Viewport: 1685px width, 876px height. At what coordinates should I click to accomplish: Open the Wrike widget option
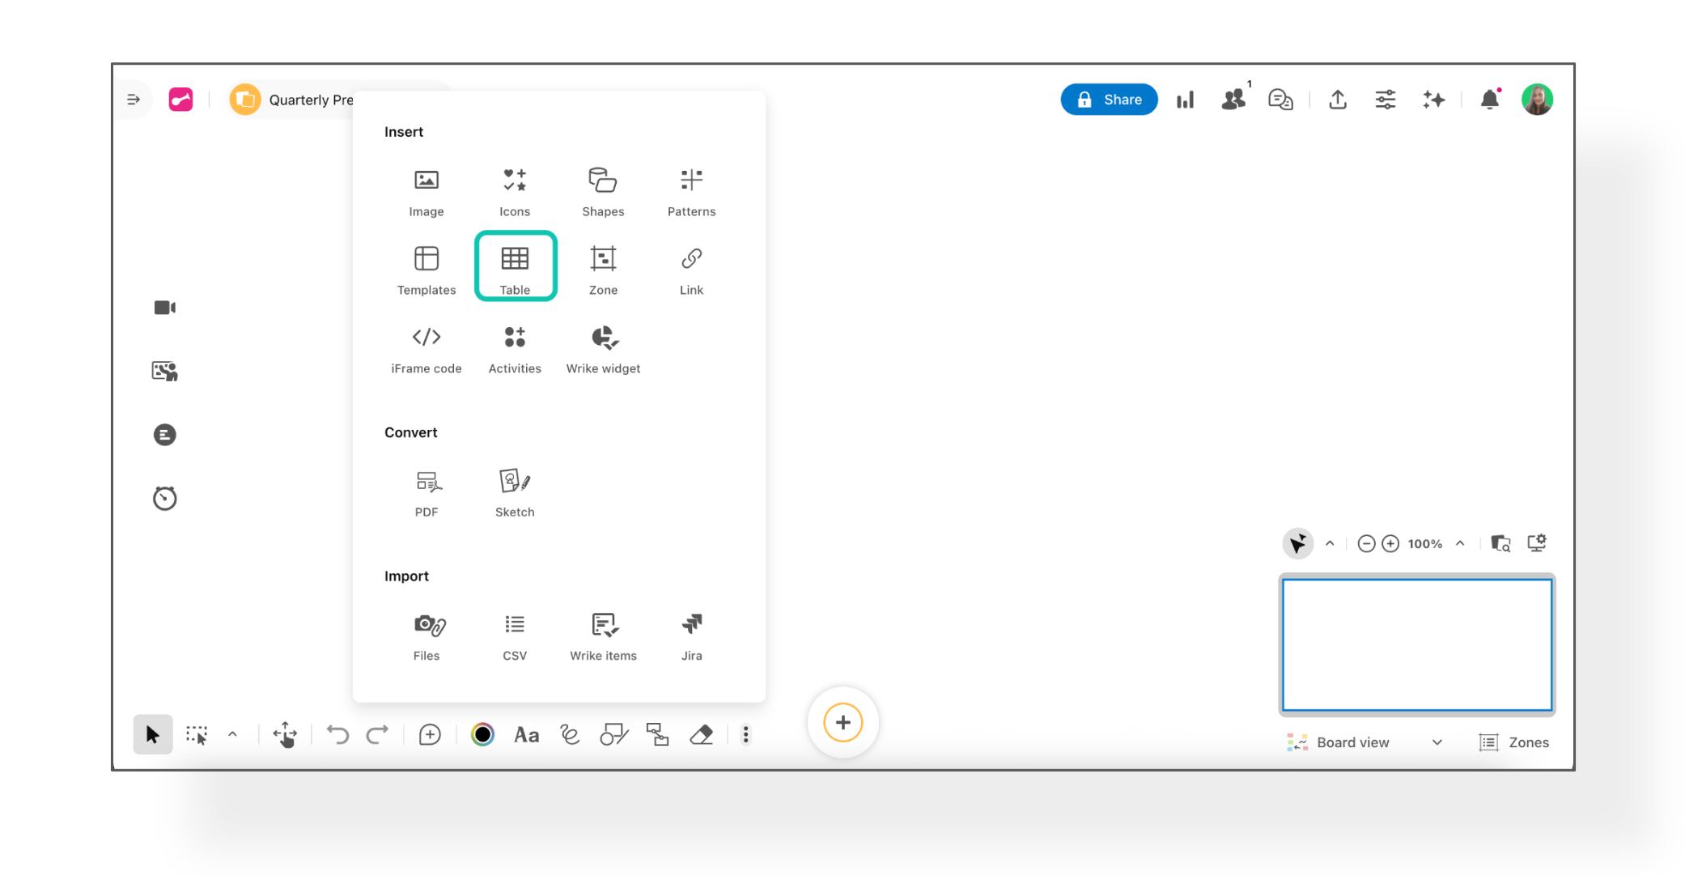click(x=603, y=348)
